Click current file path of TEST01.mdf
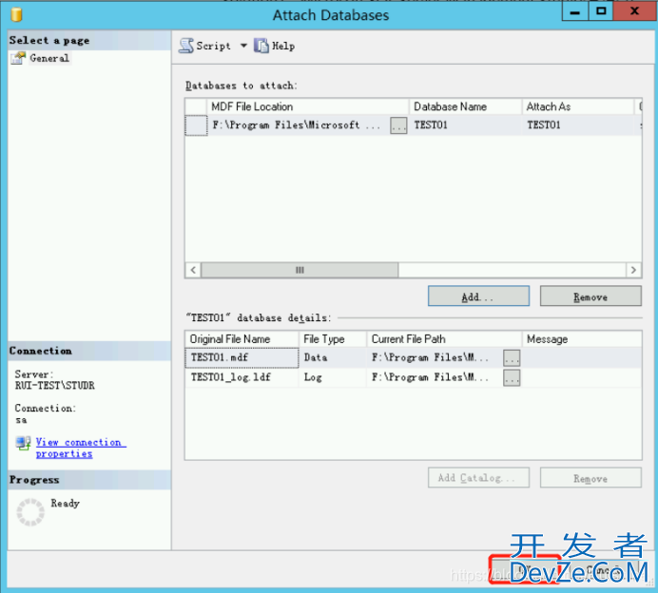The height and width of the screenshot is (593, 658). point(435,357)
